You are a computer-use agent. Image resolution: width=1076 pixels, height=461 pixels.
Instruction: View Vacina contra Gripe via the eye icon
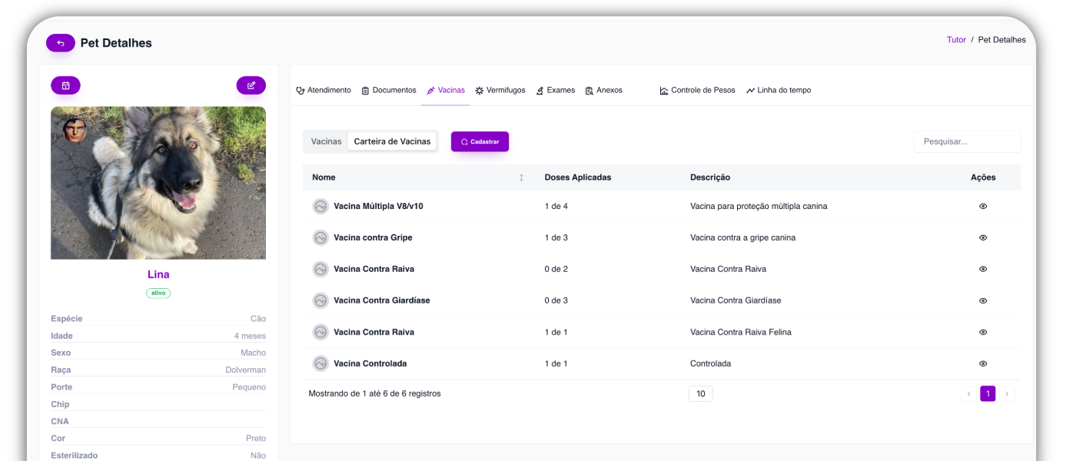tap(983, 237)
